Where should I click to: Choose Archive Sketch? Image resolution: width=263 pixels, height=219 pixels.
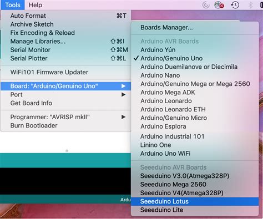coord(66,24)
